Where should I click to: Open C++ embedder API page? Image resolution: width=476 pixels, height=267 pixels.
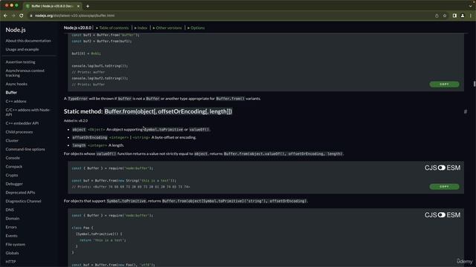[x=22, y=123]
